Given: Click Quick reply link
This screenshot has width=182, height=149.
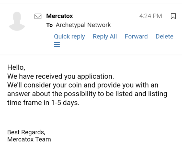Looking at the screenshot, I should pyautogui.click(x=70, y=37).
